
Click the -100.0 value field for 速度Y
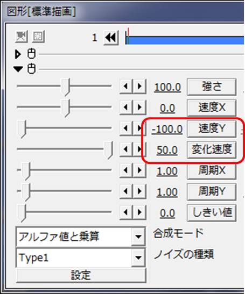(x=167, y=129)
